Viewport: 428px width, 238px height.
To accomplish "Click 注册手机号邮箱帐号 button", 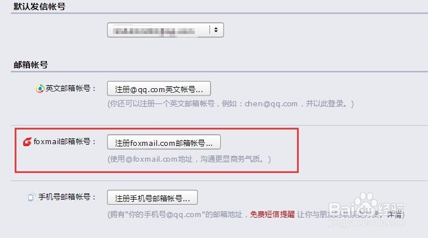I will click(x=152, y=197).
